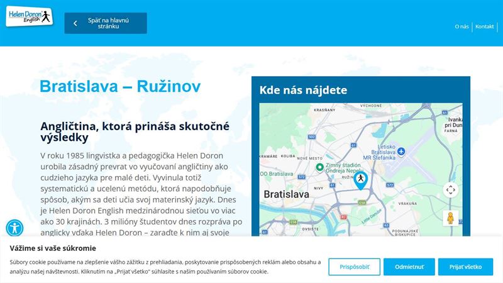The image size is (503, 283).
Task: Click the Zimný štadión Ondreja Nepelu marker
Action: click(x=319, y=167)
